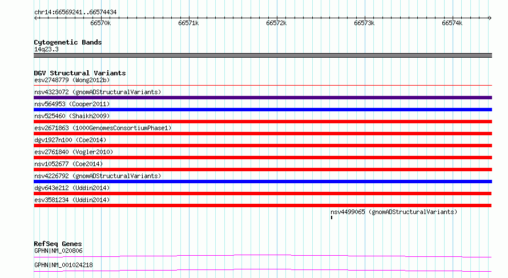Select the red dgv1927n100 variant bar
The image size is (508, 278).
(263, 146)
